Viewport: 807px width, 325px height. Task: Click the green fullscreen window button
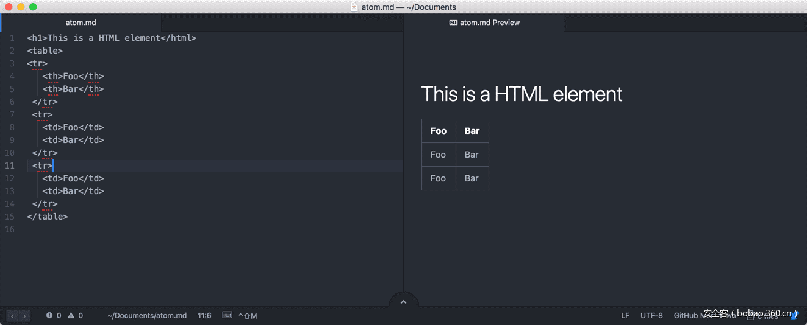tap(33, 7)
